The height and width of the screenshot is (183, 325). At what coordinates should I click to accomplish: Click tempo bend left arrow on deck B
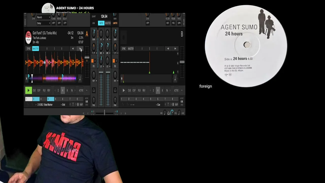coord(168,49)
